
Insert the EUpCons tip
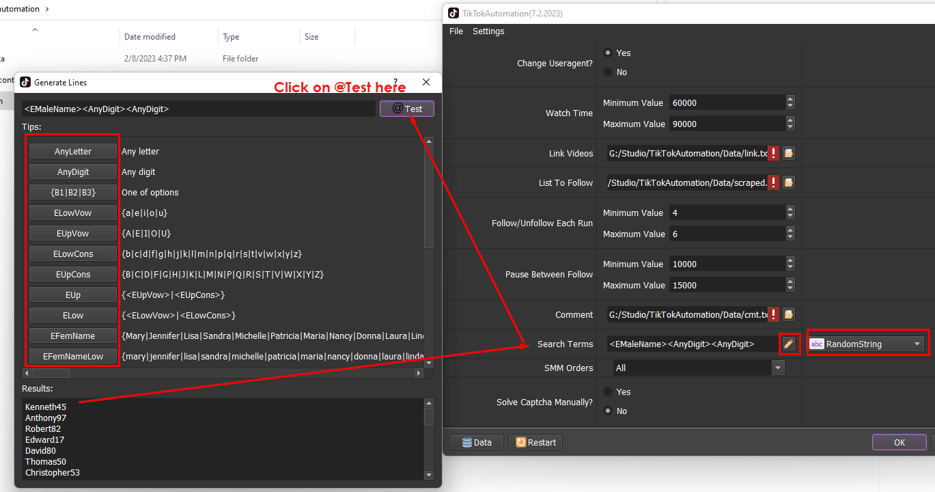[73, 275]
